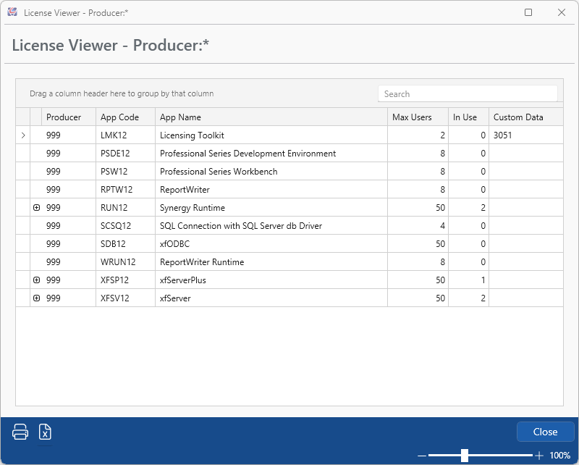Click the PSDE12 app code cell

(125, 154)
